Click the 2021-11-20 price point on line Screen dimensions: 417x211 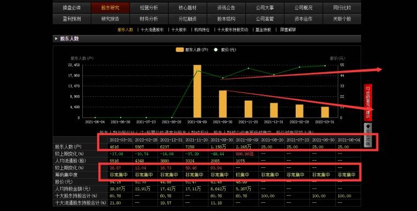[249, 68]
